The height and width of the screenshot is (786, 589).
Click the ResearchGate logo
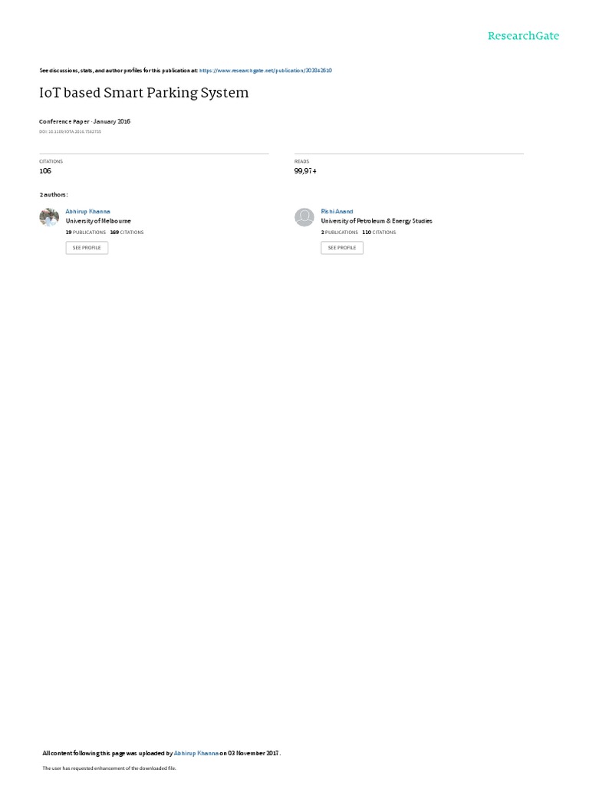click(x=523, y=36)
